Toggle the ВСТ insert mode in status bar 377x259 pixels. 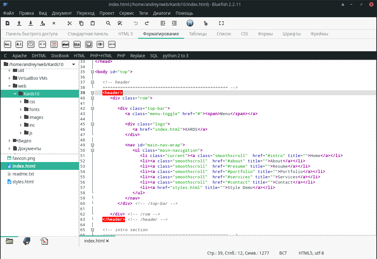pos(283,253)
